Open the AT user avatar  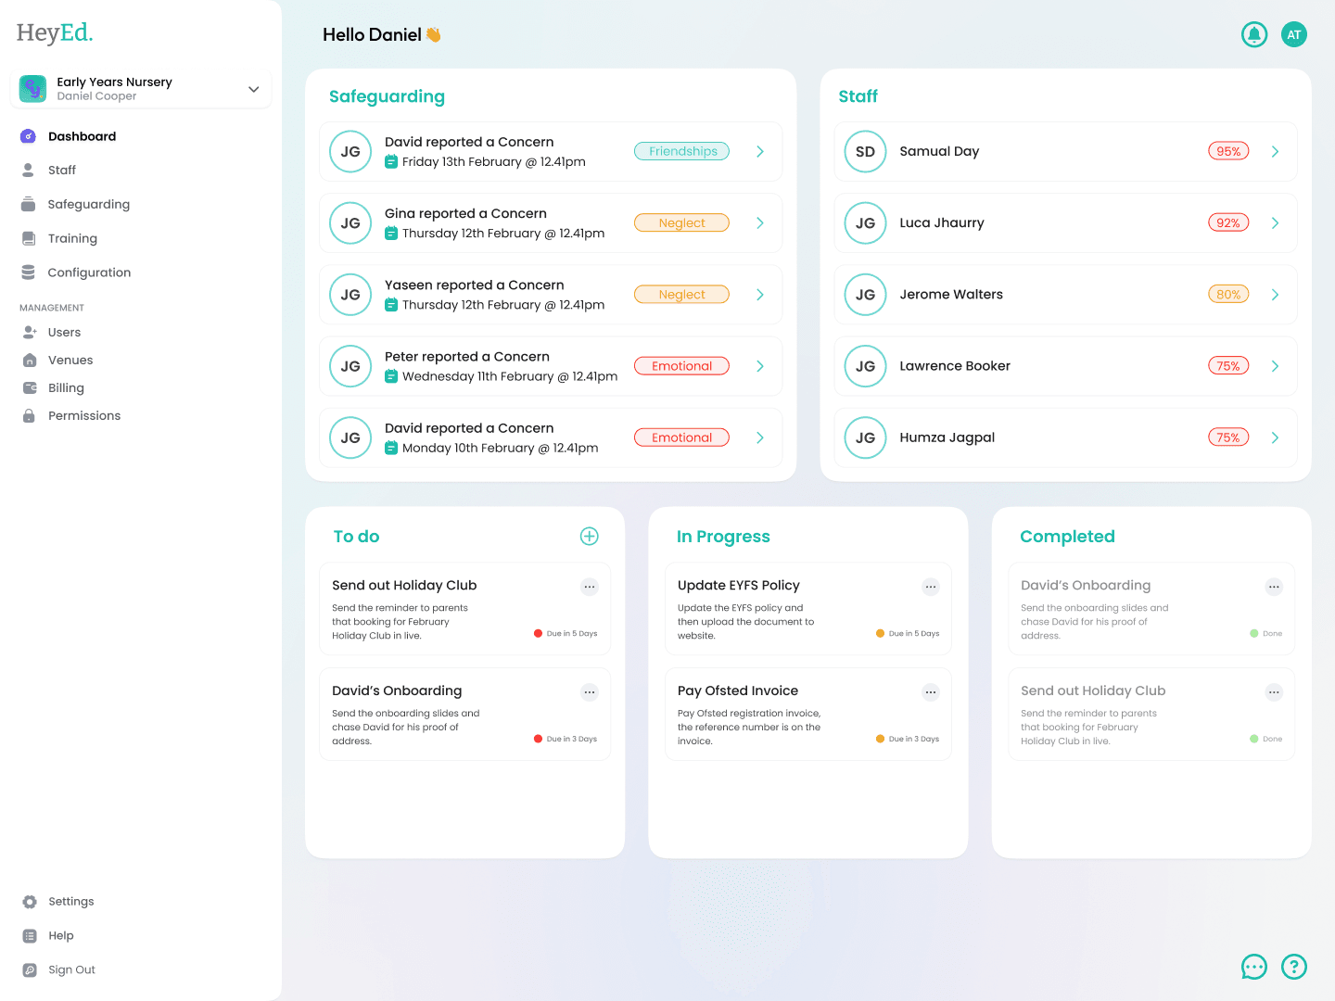1293,35
